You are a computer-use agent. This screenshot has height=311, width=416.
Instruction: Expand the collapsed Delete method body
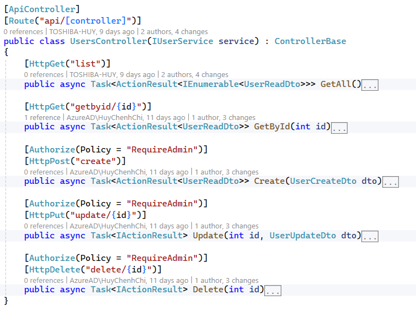point(273,291)
